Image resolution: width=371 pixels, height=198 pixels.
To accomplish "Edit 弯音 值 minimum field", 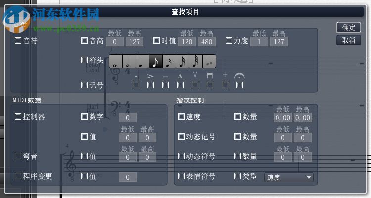I will pyautogui.click(x=128, y=157).
